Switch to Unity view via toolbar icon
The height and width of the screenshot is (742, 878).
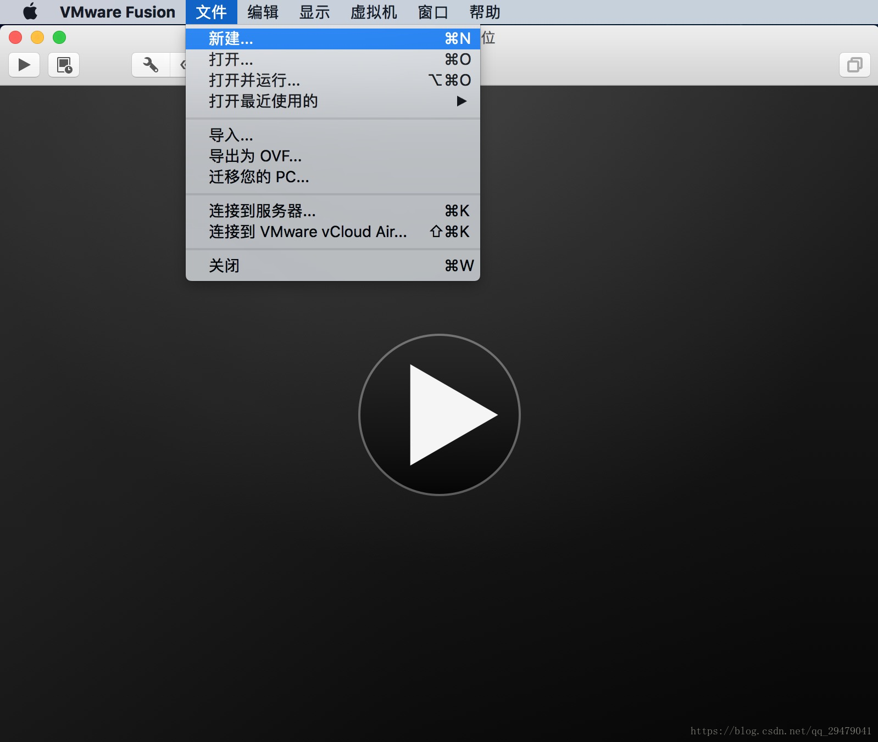(x=855, y=65)
